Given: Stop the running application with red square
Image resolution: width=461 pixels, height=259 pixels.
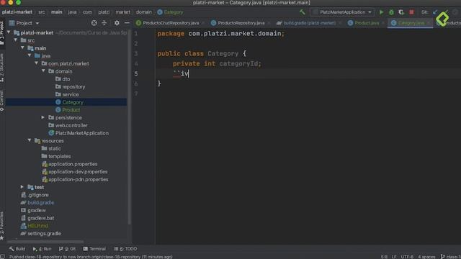Looking at the screenshot, I should point(411,12).
